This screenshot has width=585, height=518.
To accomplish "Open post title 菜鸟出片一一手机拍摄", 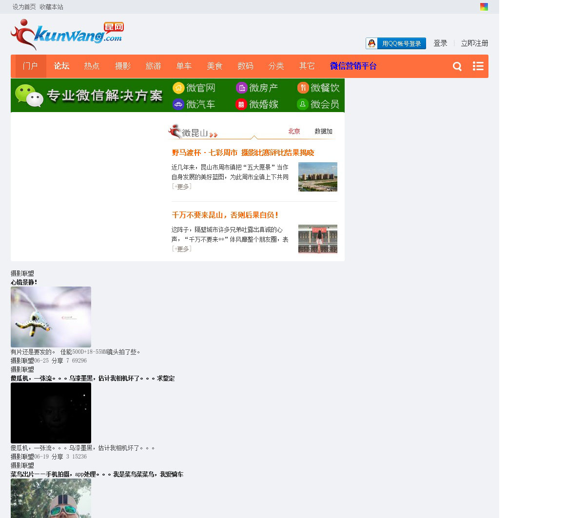I will [97, 475].
